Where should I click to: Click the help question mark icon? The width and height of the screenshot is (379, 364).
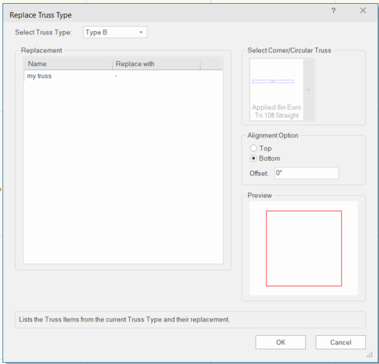[x=333, y=11]
